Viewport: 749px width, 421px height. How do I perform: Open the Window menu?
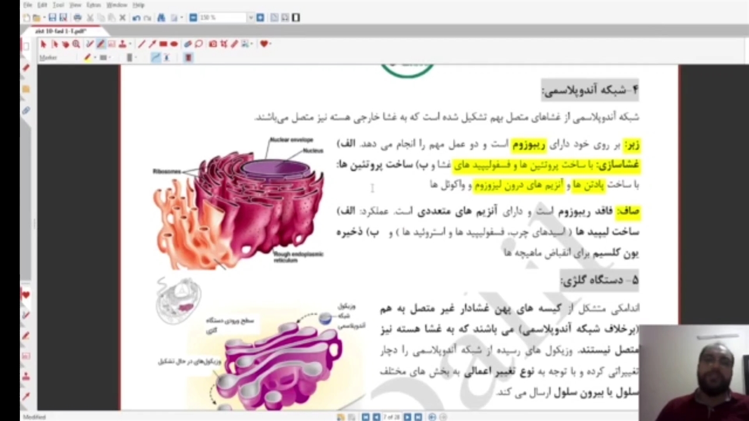tap(116, 5)
